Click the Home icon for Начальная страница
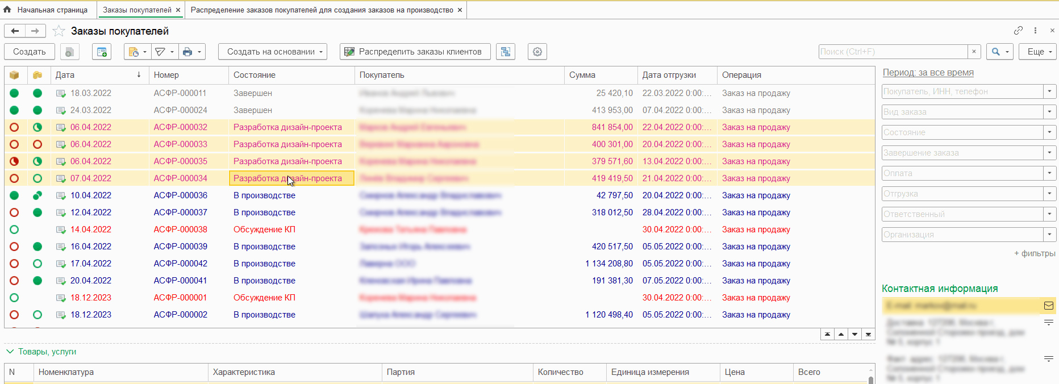The width and height of the screenshot is (1059, 384). click(7, 10)
